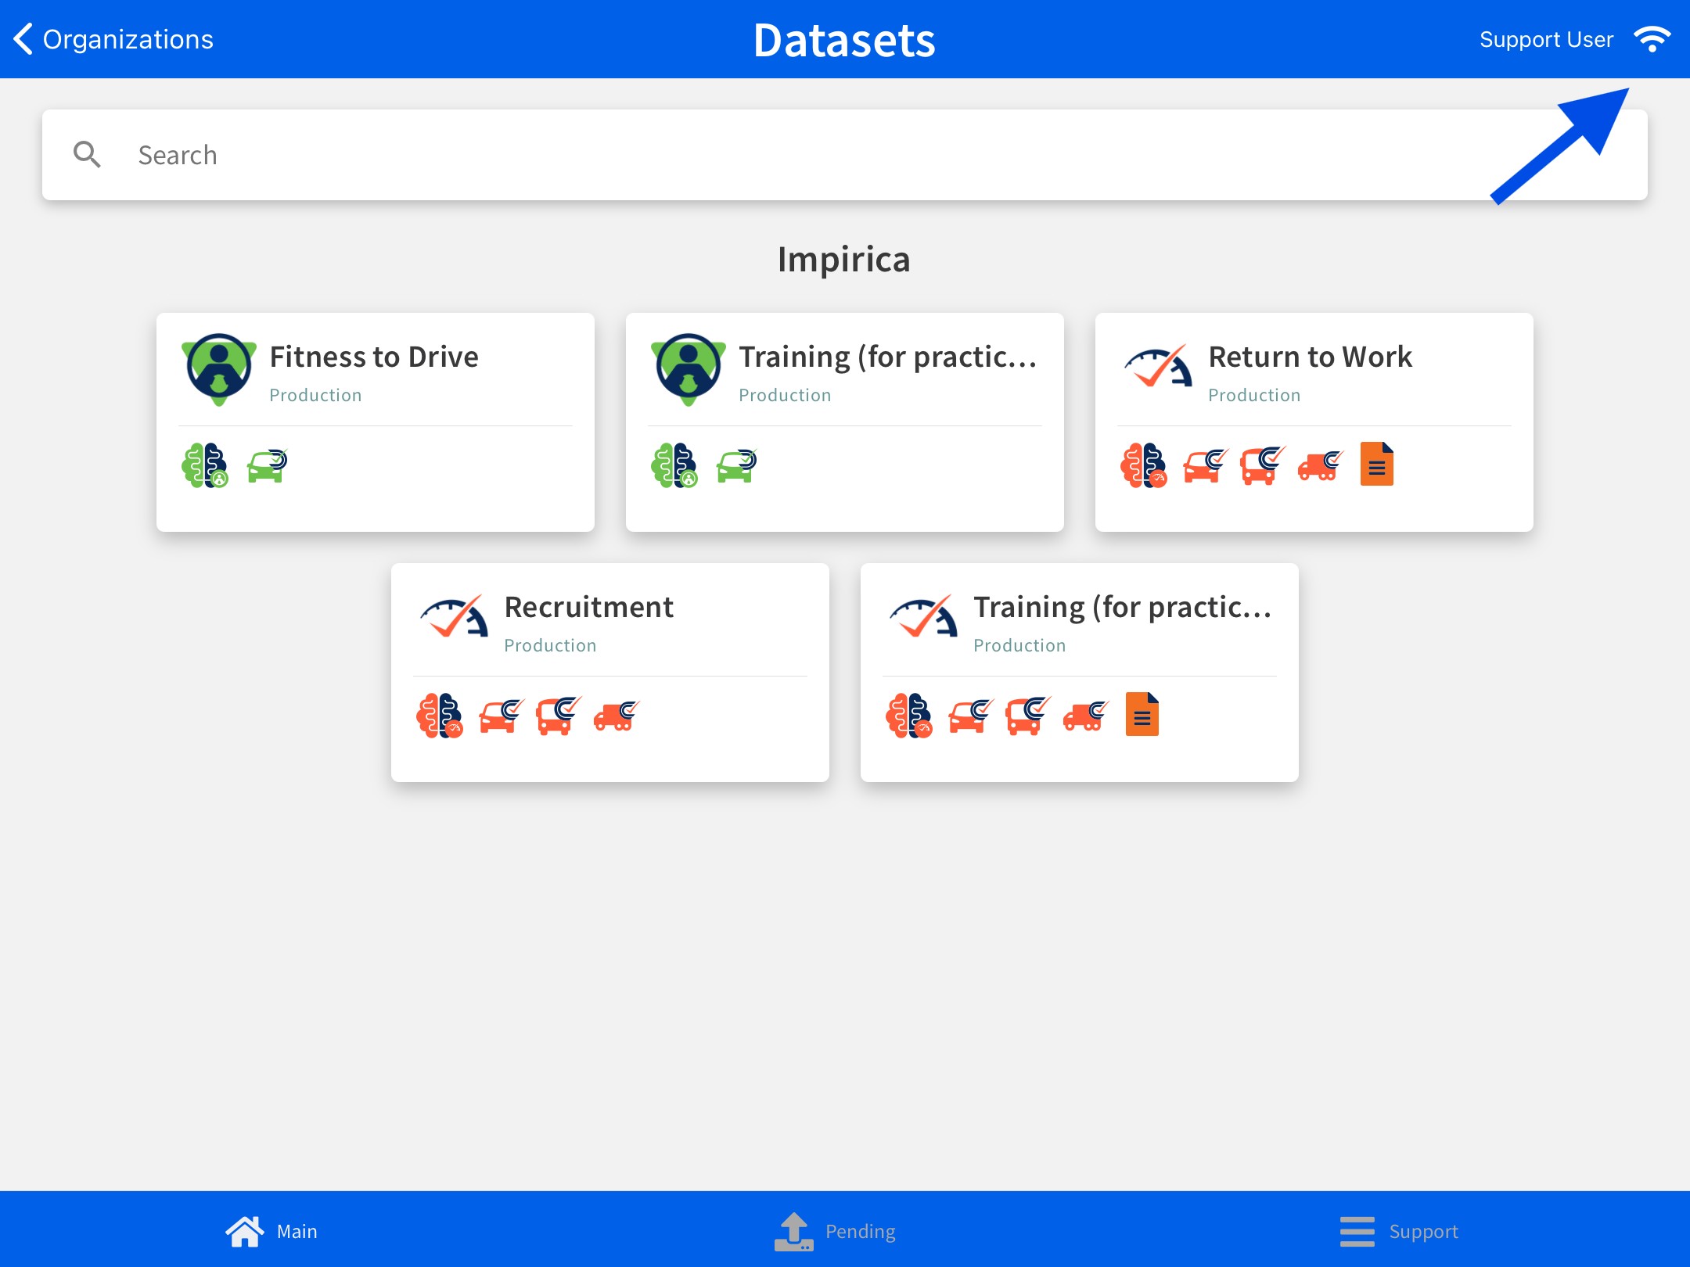
Task: Click green brain icon in Fitness to Drive
Action: tap(205, 465)
